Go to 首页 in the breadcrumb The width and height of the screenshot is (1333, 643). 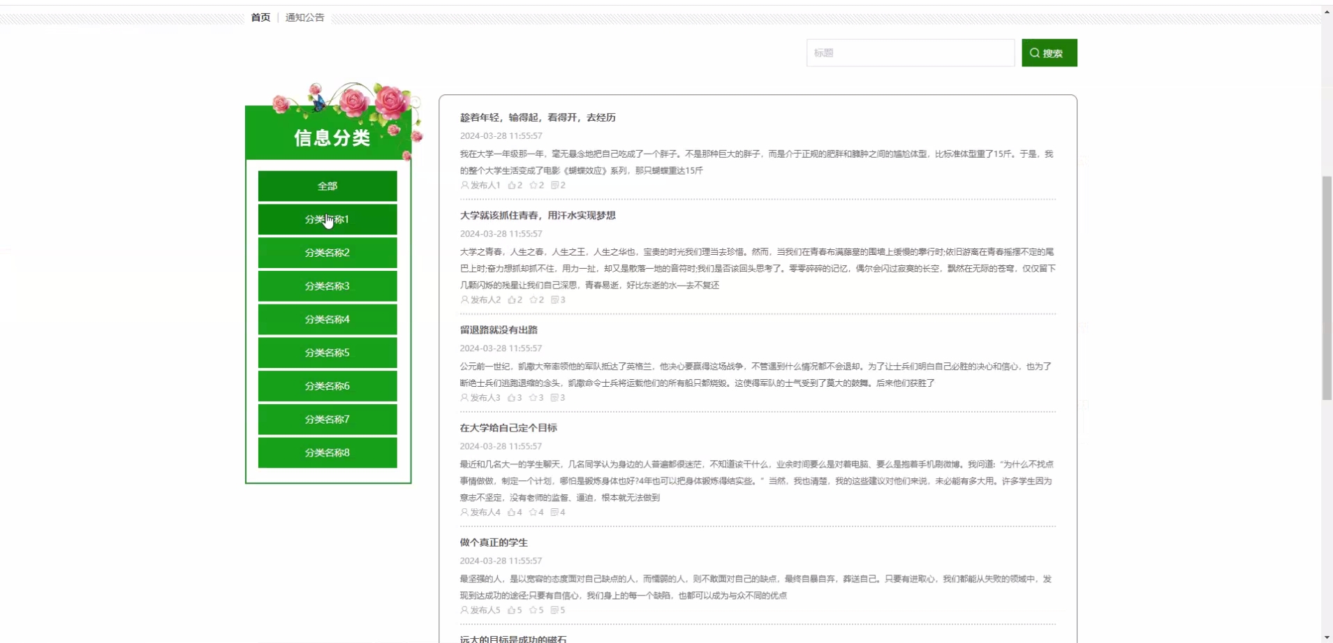[260, 17]
